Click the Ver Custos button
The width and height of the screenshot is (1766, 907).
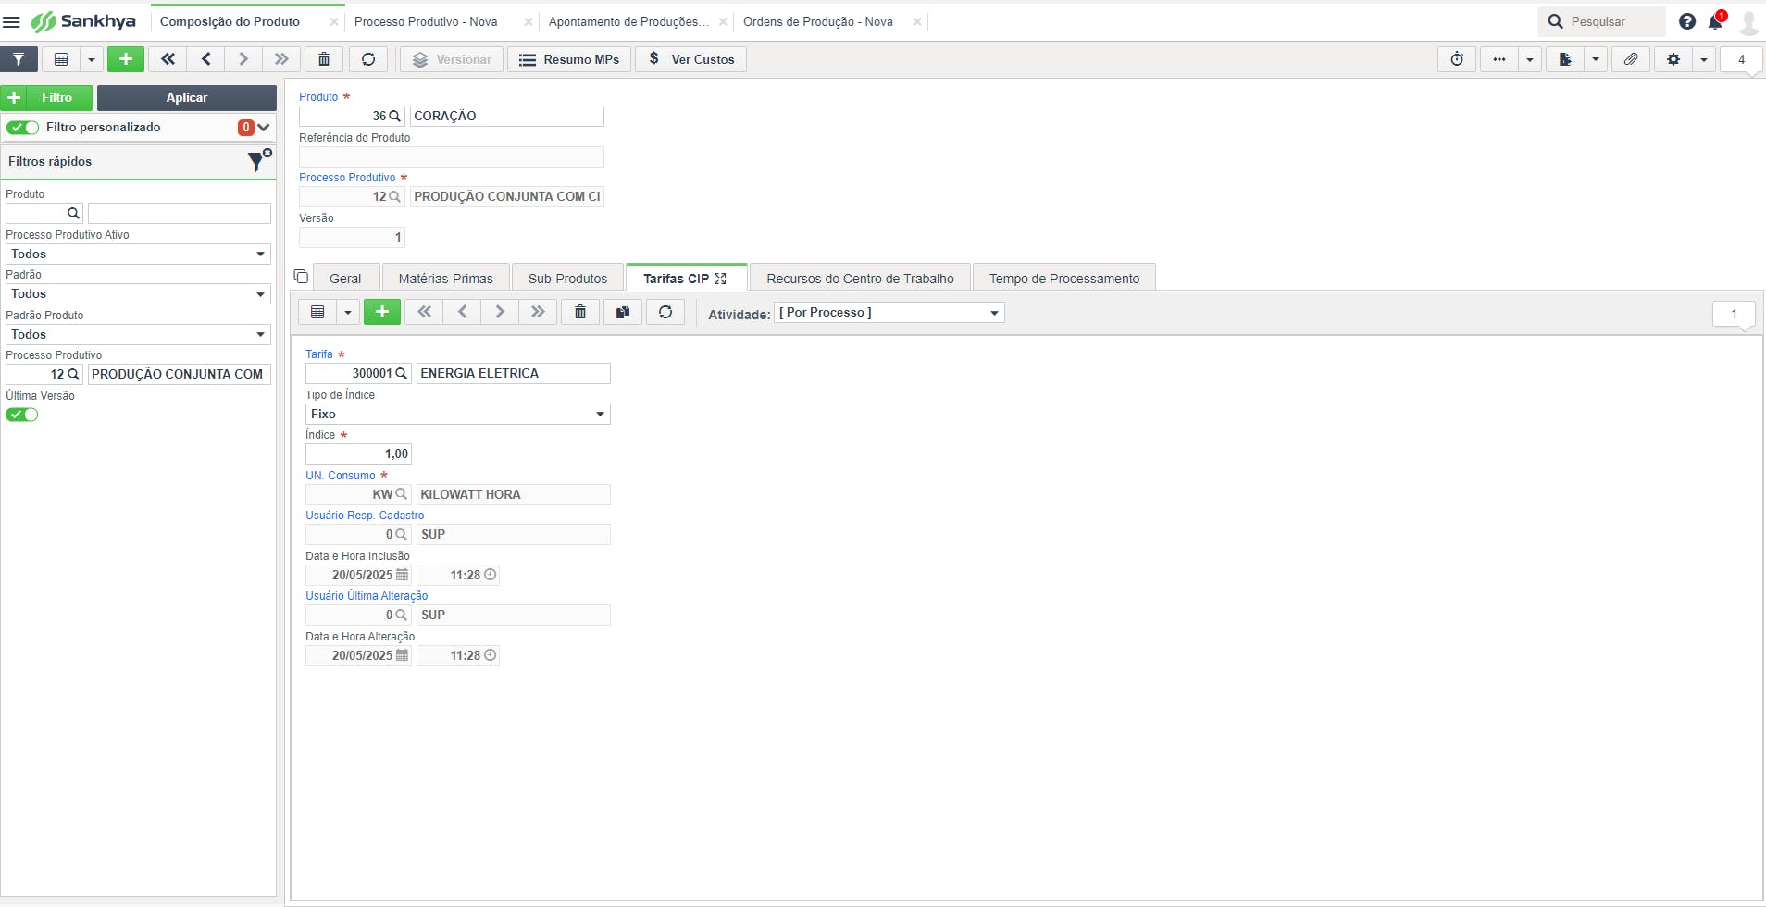click(x=691, y=59)
